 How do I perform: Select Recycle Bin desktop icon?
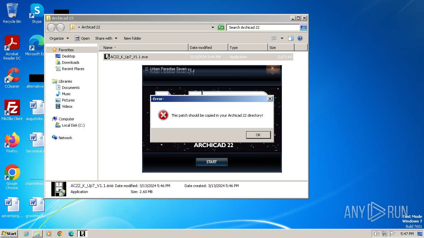click(x=12, y=13)
